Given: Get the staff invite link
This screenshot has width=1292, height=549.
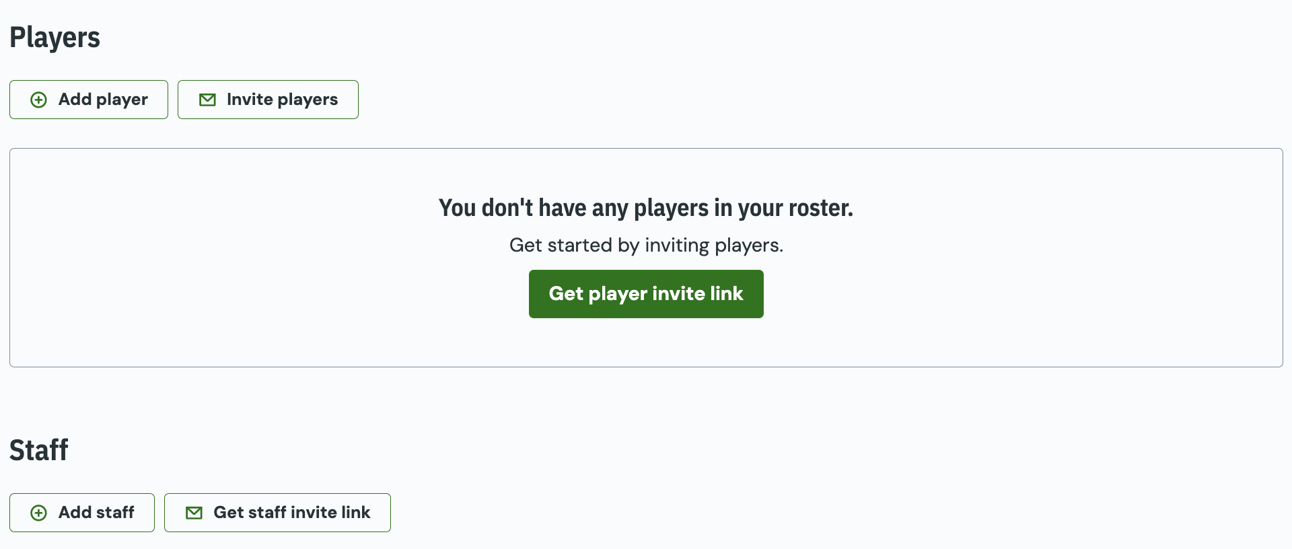Looking at the screenshot, I should pyautogui.click(x=277, y=513).
